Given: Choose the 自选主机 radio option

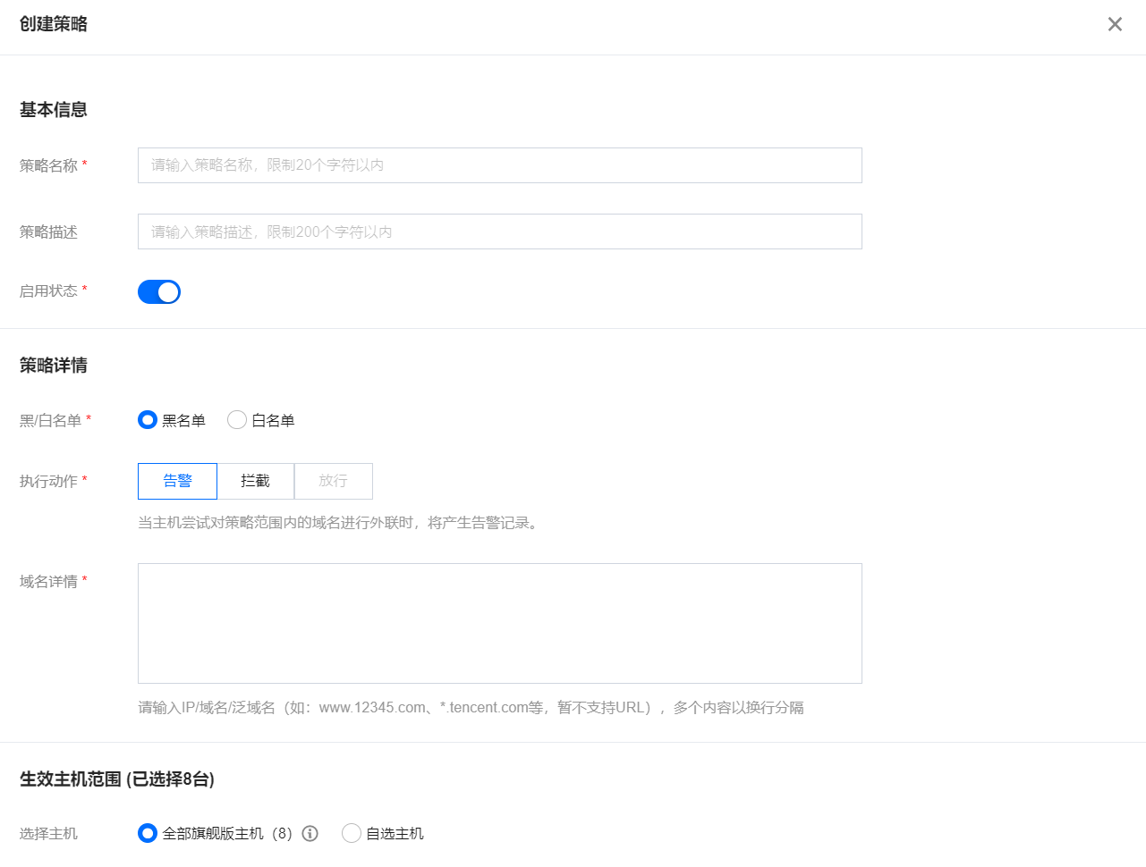Looking at the screenshot, I should pos(352,833).
